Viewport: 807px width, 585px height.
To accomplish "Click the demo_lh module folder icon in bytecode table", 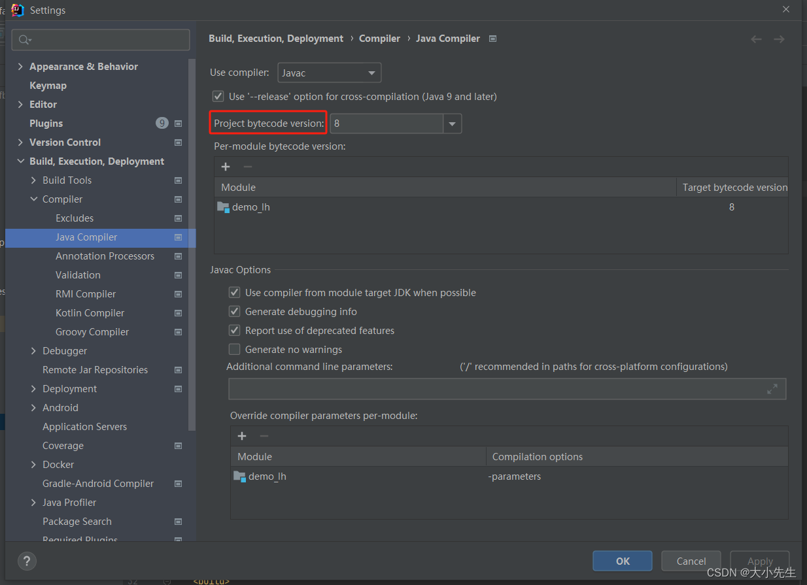I will coord(223,207).
